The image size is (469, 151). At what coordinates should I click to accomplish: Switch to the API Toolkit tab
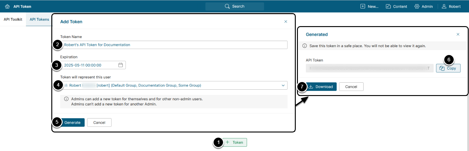(x=13, y=19)
